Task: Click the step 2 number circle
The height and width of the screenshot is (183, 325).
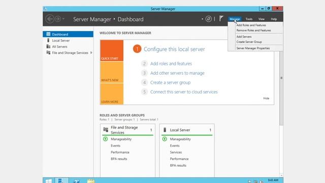Action: (144, 64)
